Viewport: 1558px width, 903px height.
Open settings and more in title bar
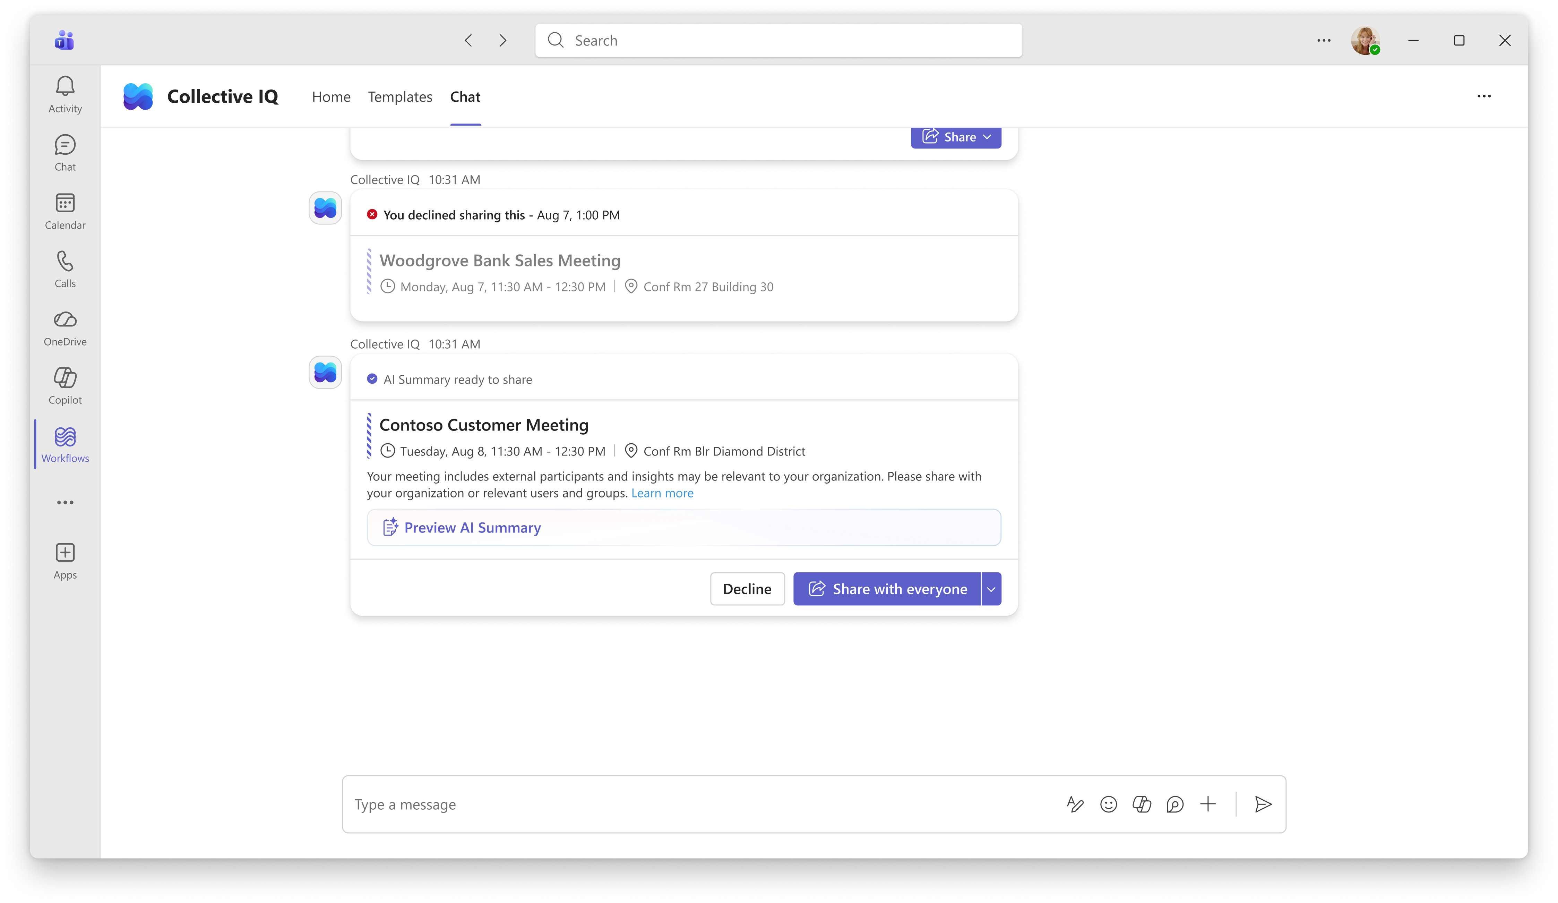click(x=1324, y=40)
